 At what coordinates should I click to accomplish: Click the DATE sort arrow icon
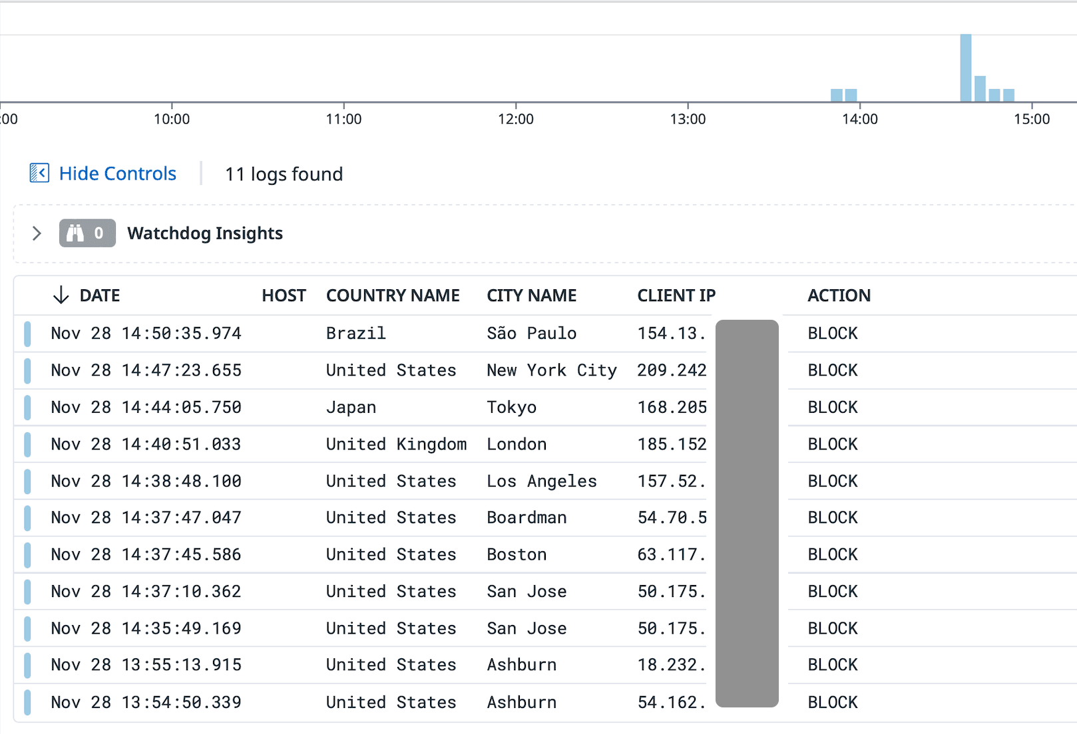(61, 295)
